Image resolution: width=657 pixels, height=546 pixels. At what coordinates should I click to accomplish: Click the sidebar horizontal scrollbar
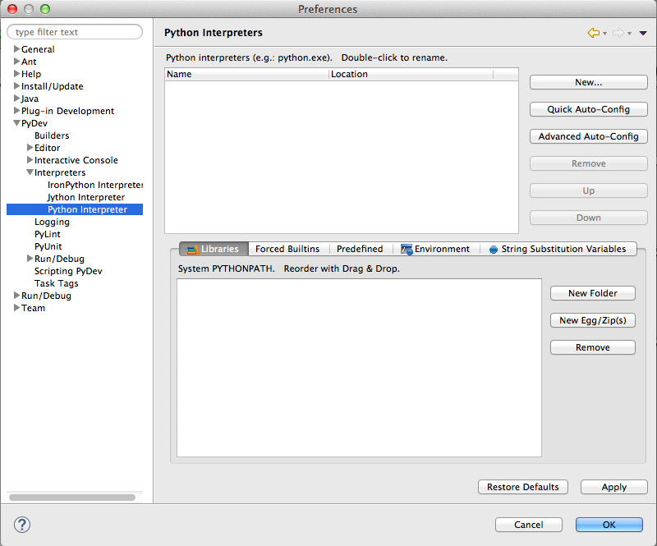pyautogui.click(x=72, y=497)
